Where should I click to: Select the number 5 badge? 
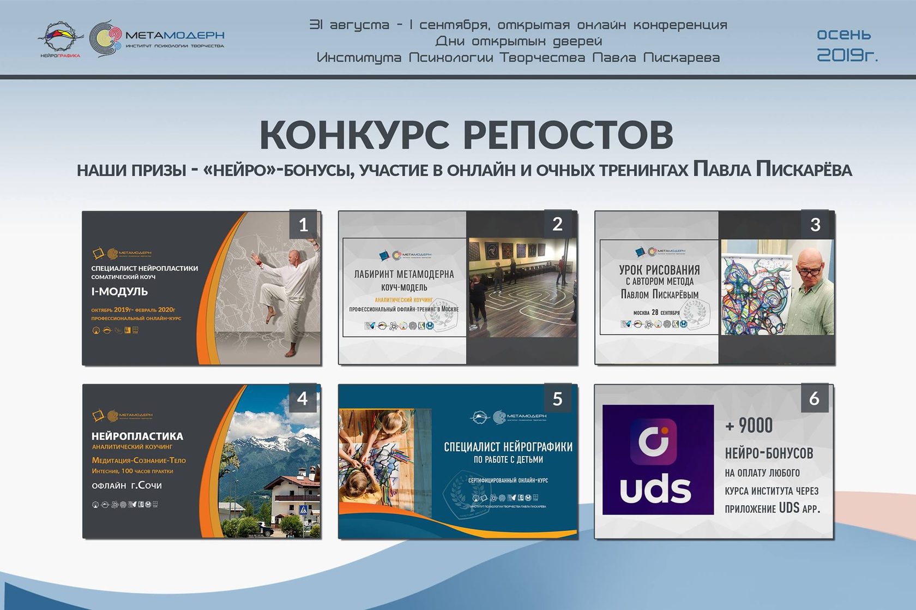tap(557, 399)
